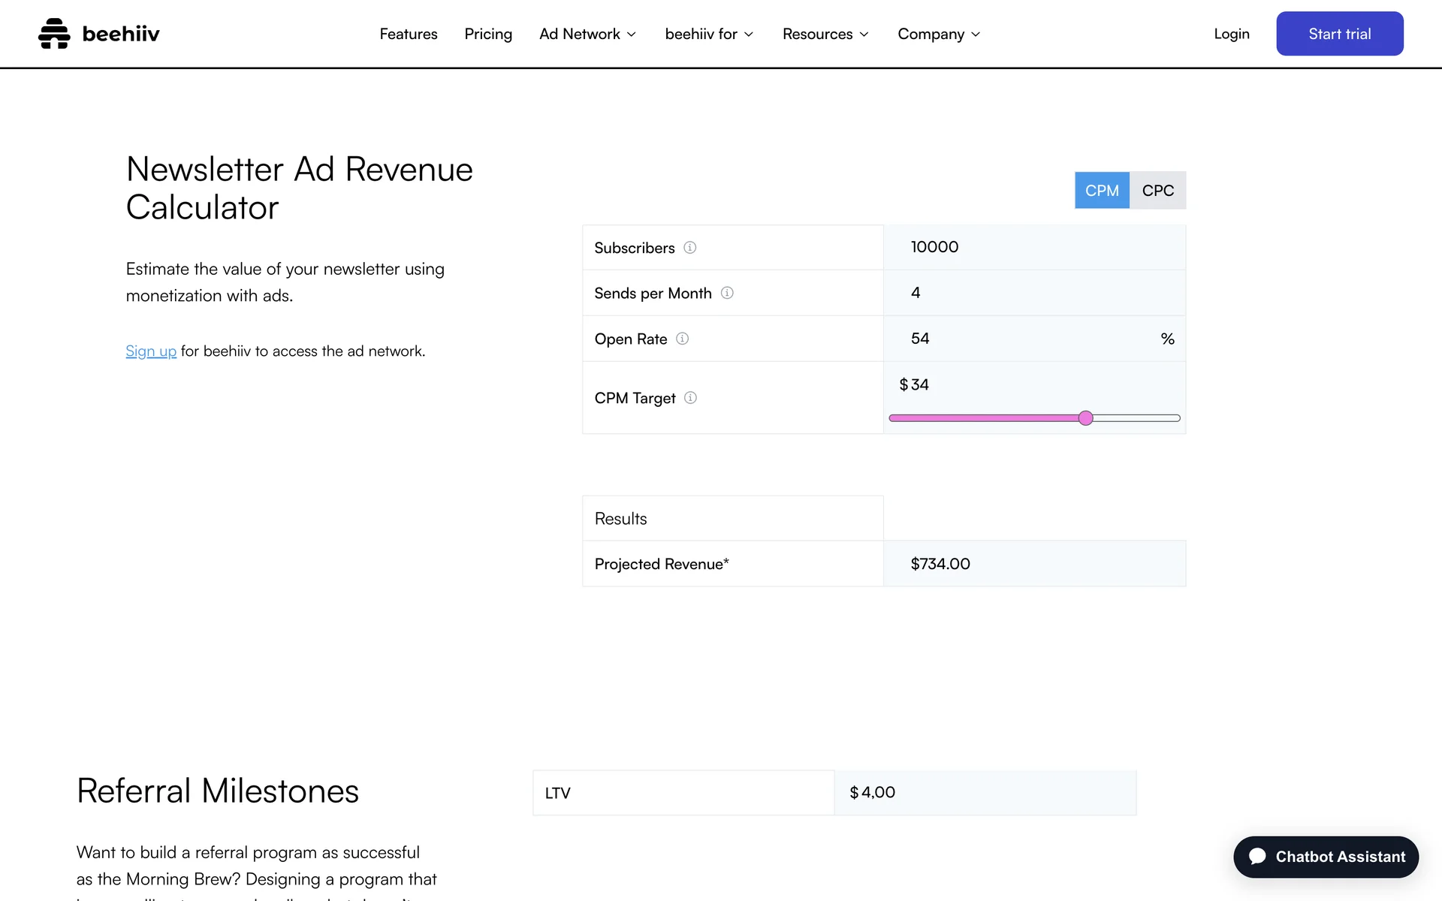The image size is (1442, 901).
Task: Open the Subscribers info tooltip icon
Action: (689, 248)
